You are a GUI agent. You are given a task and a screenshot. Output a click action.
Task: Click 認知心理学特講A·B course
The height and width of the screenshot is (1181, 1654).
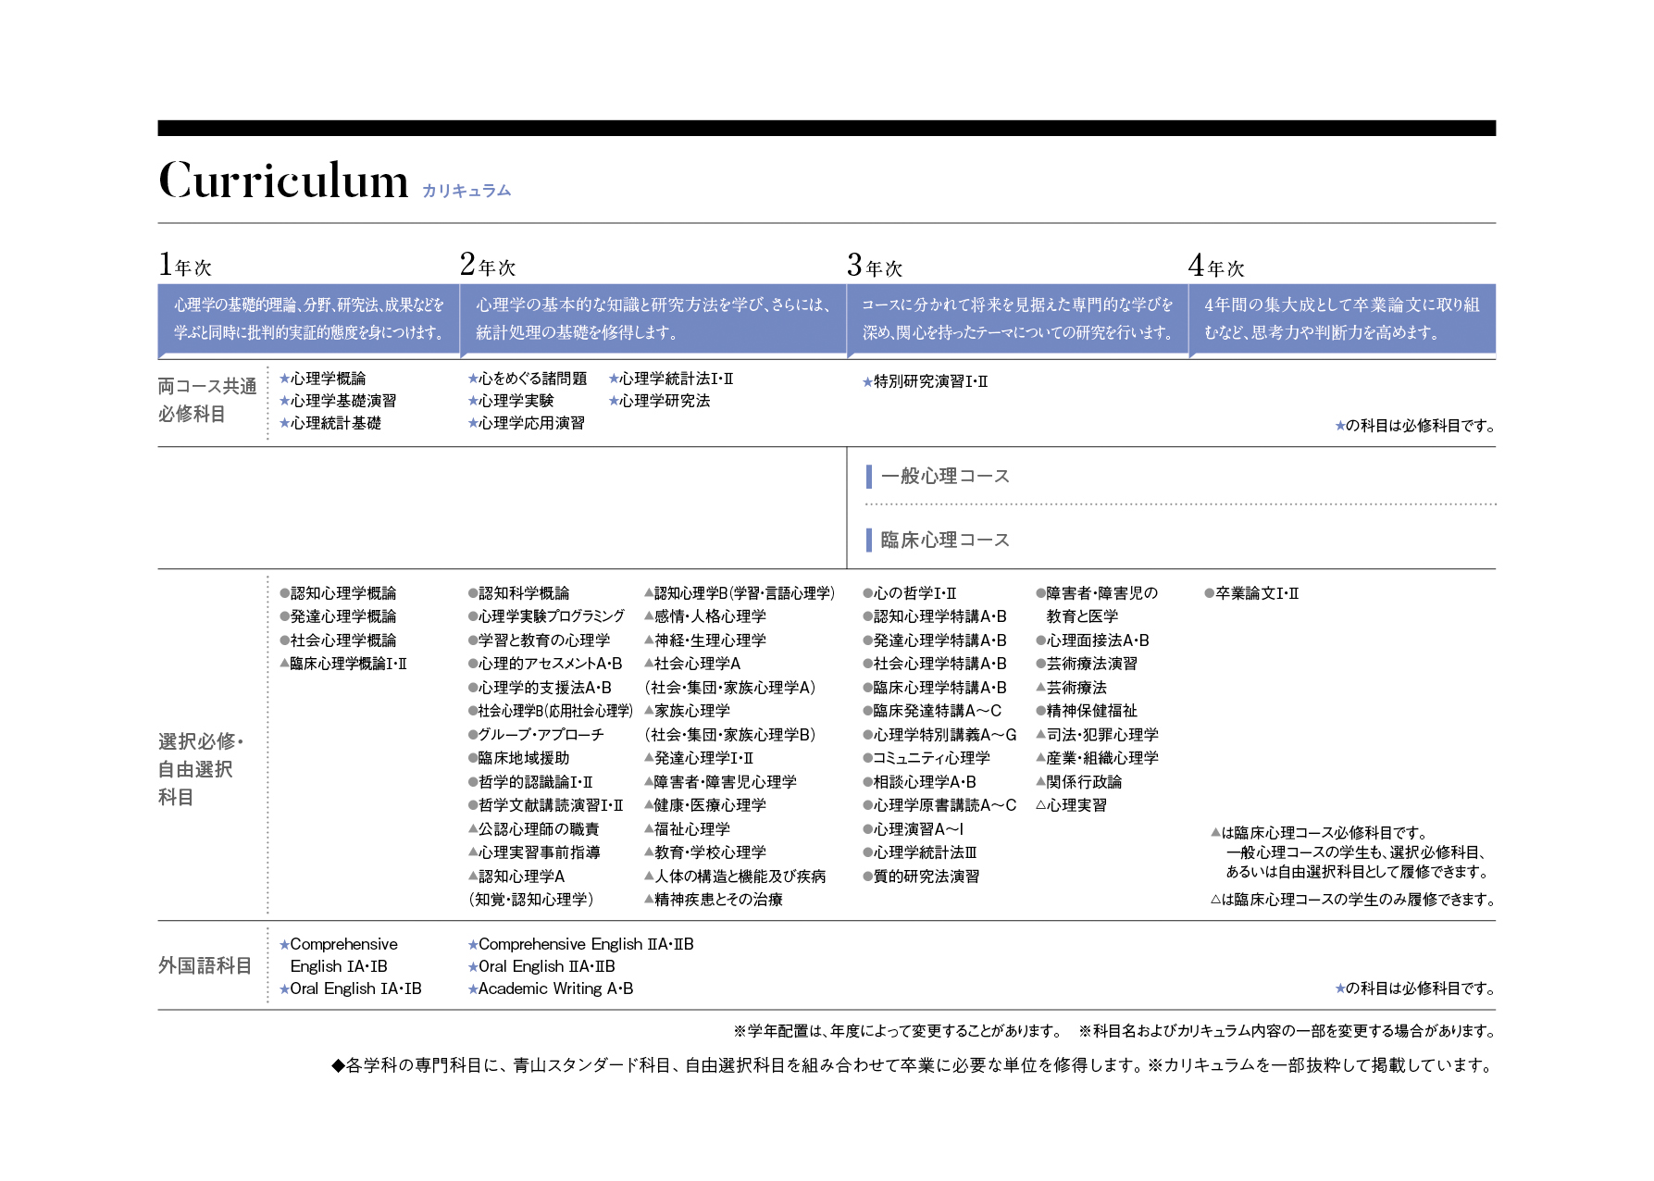tap(935, 616)
